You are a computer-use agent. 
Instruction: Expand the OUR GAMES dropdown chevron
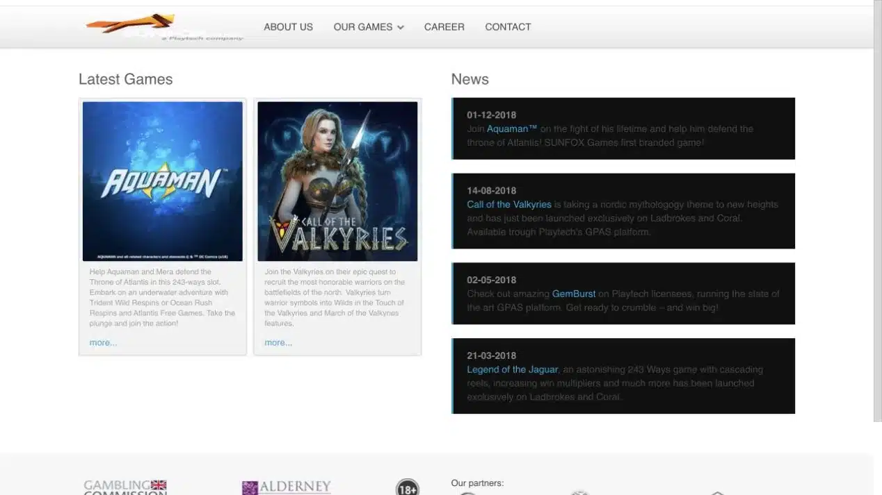click(401, 28)
